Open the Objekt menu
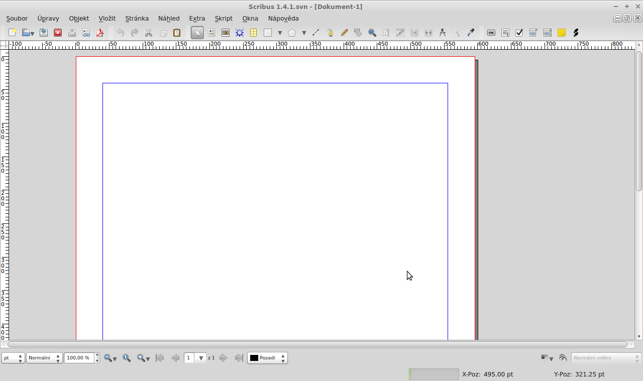Screen dimensions: 643x381 pos(79,18)
